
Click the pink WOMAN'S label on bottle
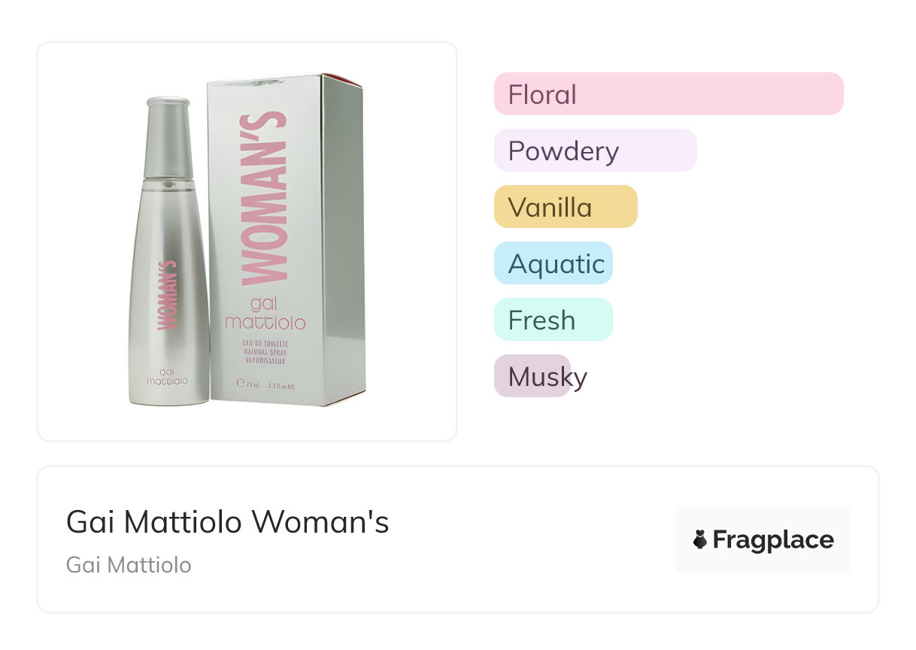[167, 295]
